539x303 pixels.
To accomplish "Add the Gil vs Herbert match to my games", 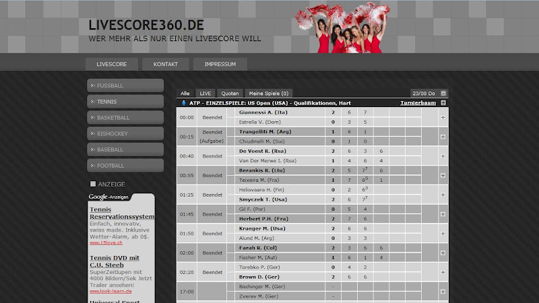I will click(x=443, y=214).
